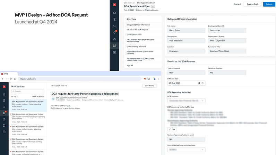
Task: Click View details in the notification pane
Action: (149, 86)
